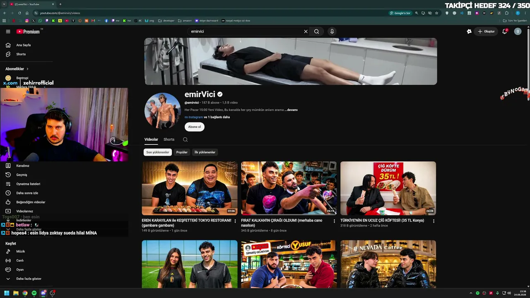The height and width of the screenshot is (298, 530).
Task: Open options for the FIRAT KALKAN video
Action: tap(335, 221)
